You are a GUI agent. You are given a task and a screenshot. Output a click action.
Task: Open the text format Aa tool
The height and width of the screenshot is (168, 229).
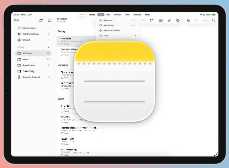coord(143,20)
